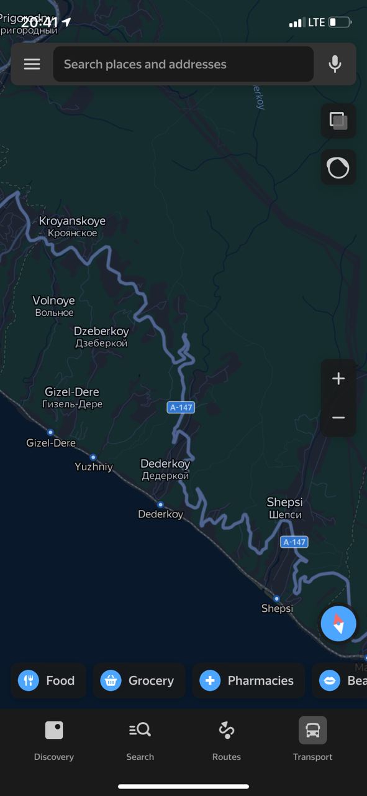Tap the blue compass location button

[x=338, y=623]
